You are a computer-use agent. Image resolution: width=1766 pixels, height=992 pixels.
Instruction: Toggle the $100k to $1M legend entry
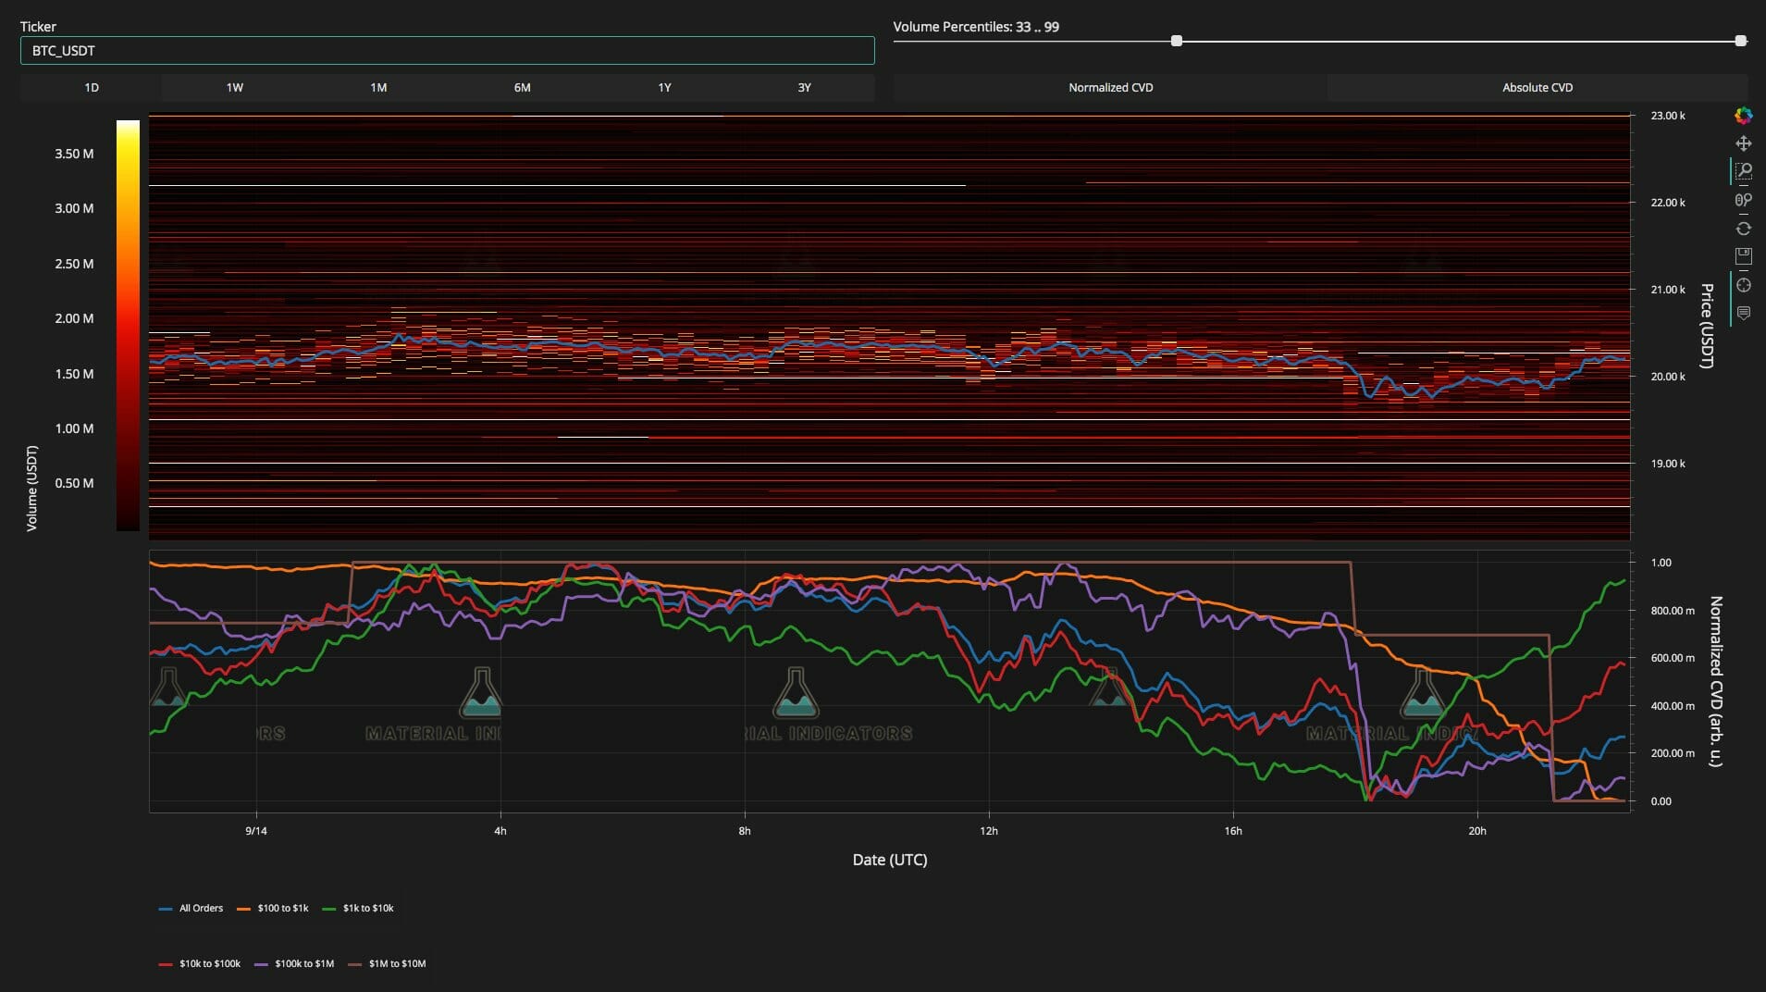[x=294, y=963]
